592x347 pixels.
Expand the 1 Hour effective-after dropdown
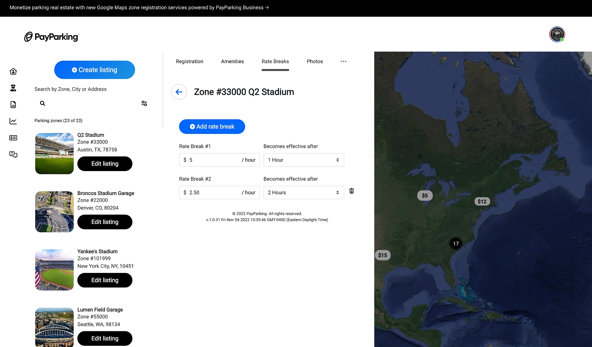coord(304,160)
